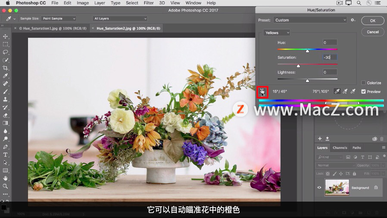Select the Healing Brush tool

tap(5, 84)
